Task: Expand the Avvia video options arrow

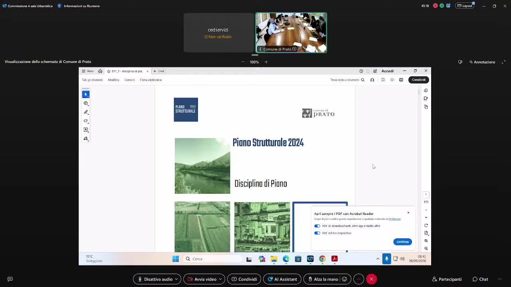Action: point(220,279)
